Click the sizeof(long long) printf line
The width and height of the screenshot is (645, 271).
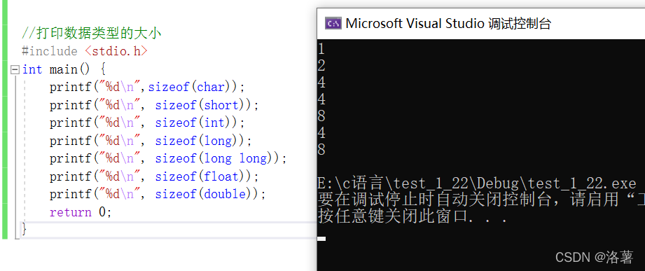(168, 159)
